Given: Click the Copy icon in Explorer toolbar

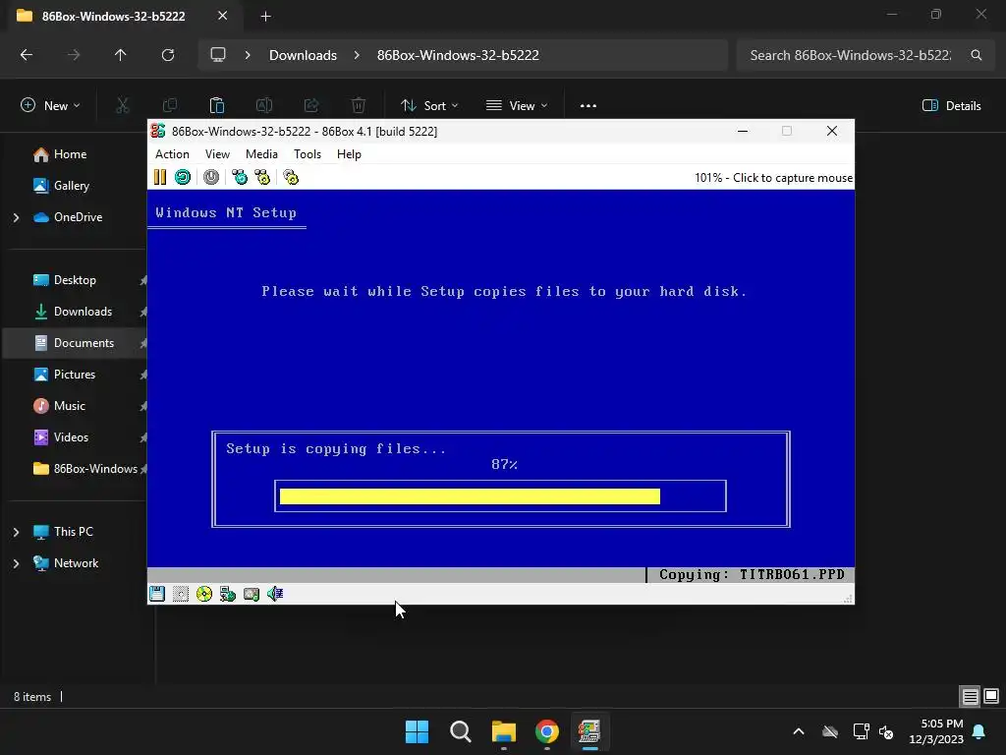Looking at the screenshot, I should pos(170,105).
